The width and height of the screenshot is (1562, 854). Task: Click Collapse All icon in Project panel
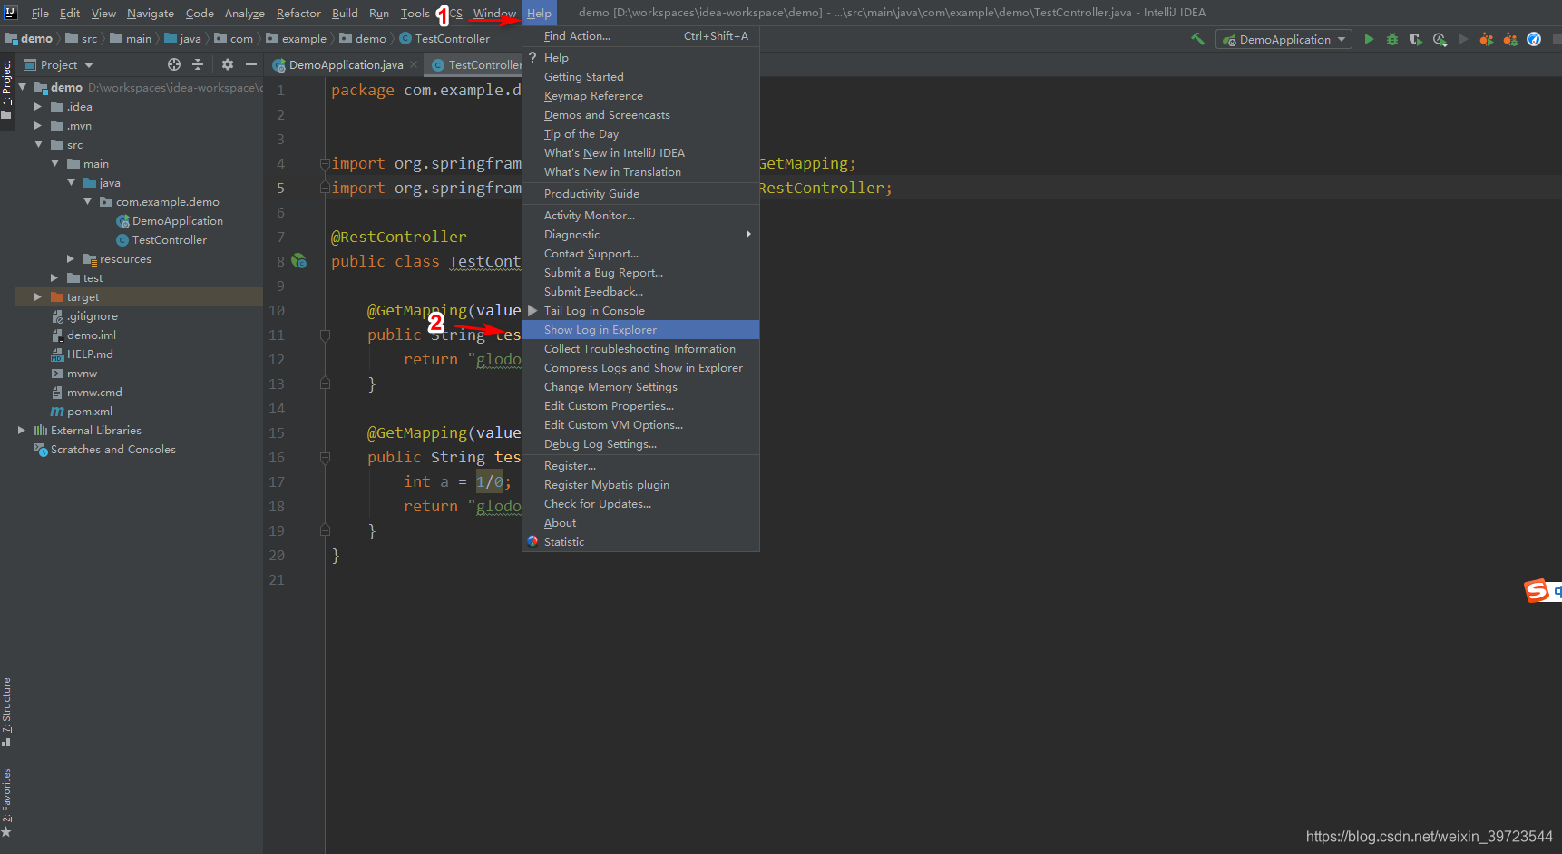click(198, 64)
